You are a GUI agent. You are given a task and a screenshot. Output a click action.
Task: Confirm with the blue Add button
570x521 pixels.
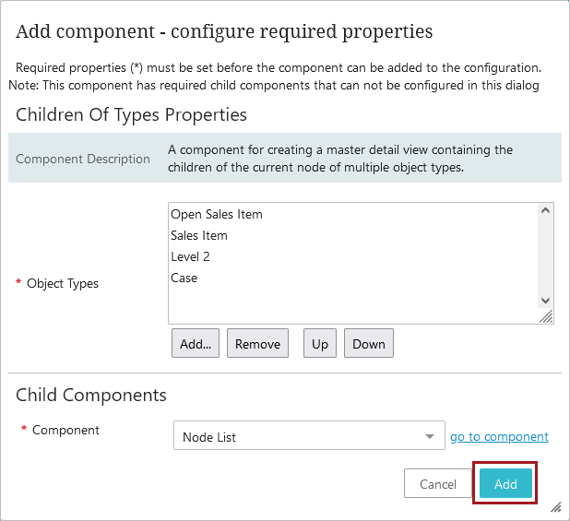pyautogui.click(x=505, y=483)
